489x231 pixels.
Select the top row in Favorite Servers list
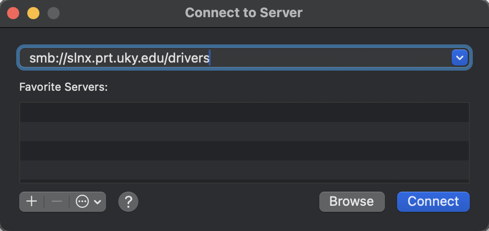pyautogui.click(x=244, y=112)
